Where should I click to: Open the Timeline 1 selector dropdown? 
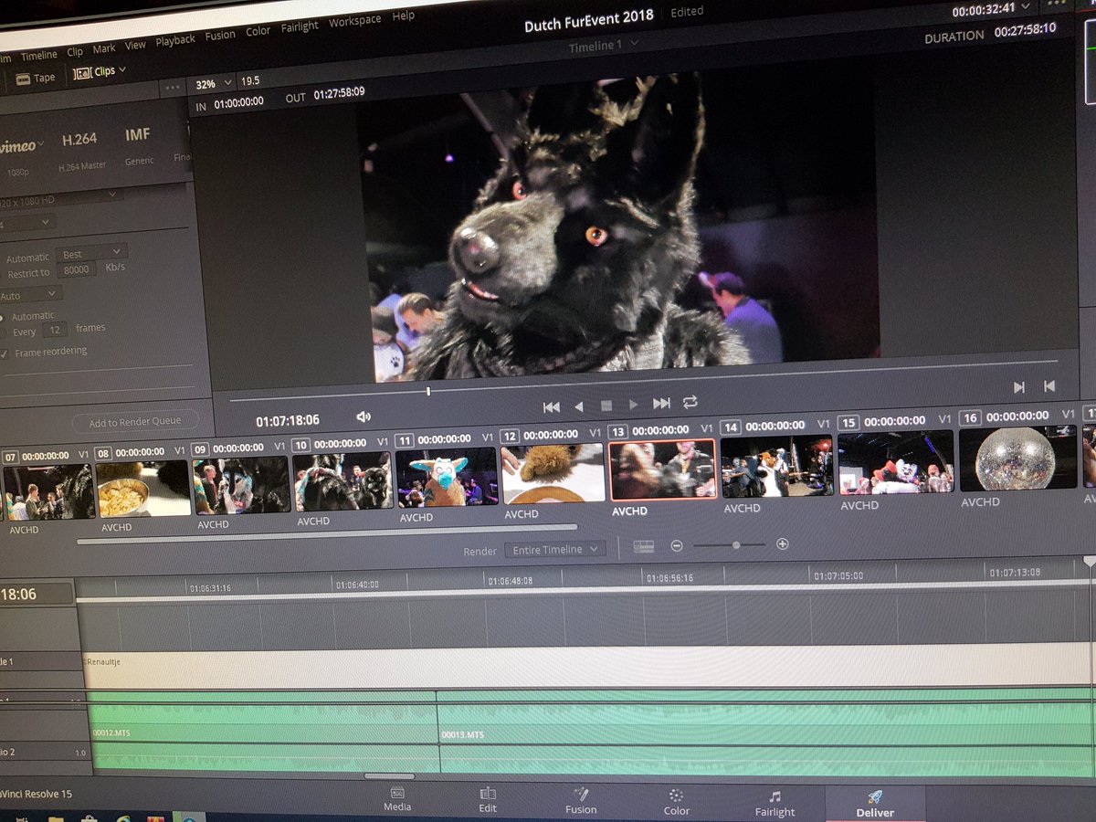click(603, 45)
